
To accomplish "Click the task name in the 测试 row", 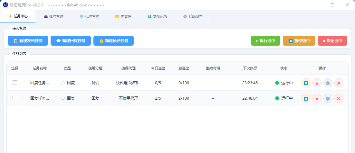I will point(40,83).
